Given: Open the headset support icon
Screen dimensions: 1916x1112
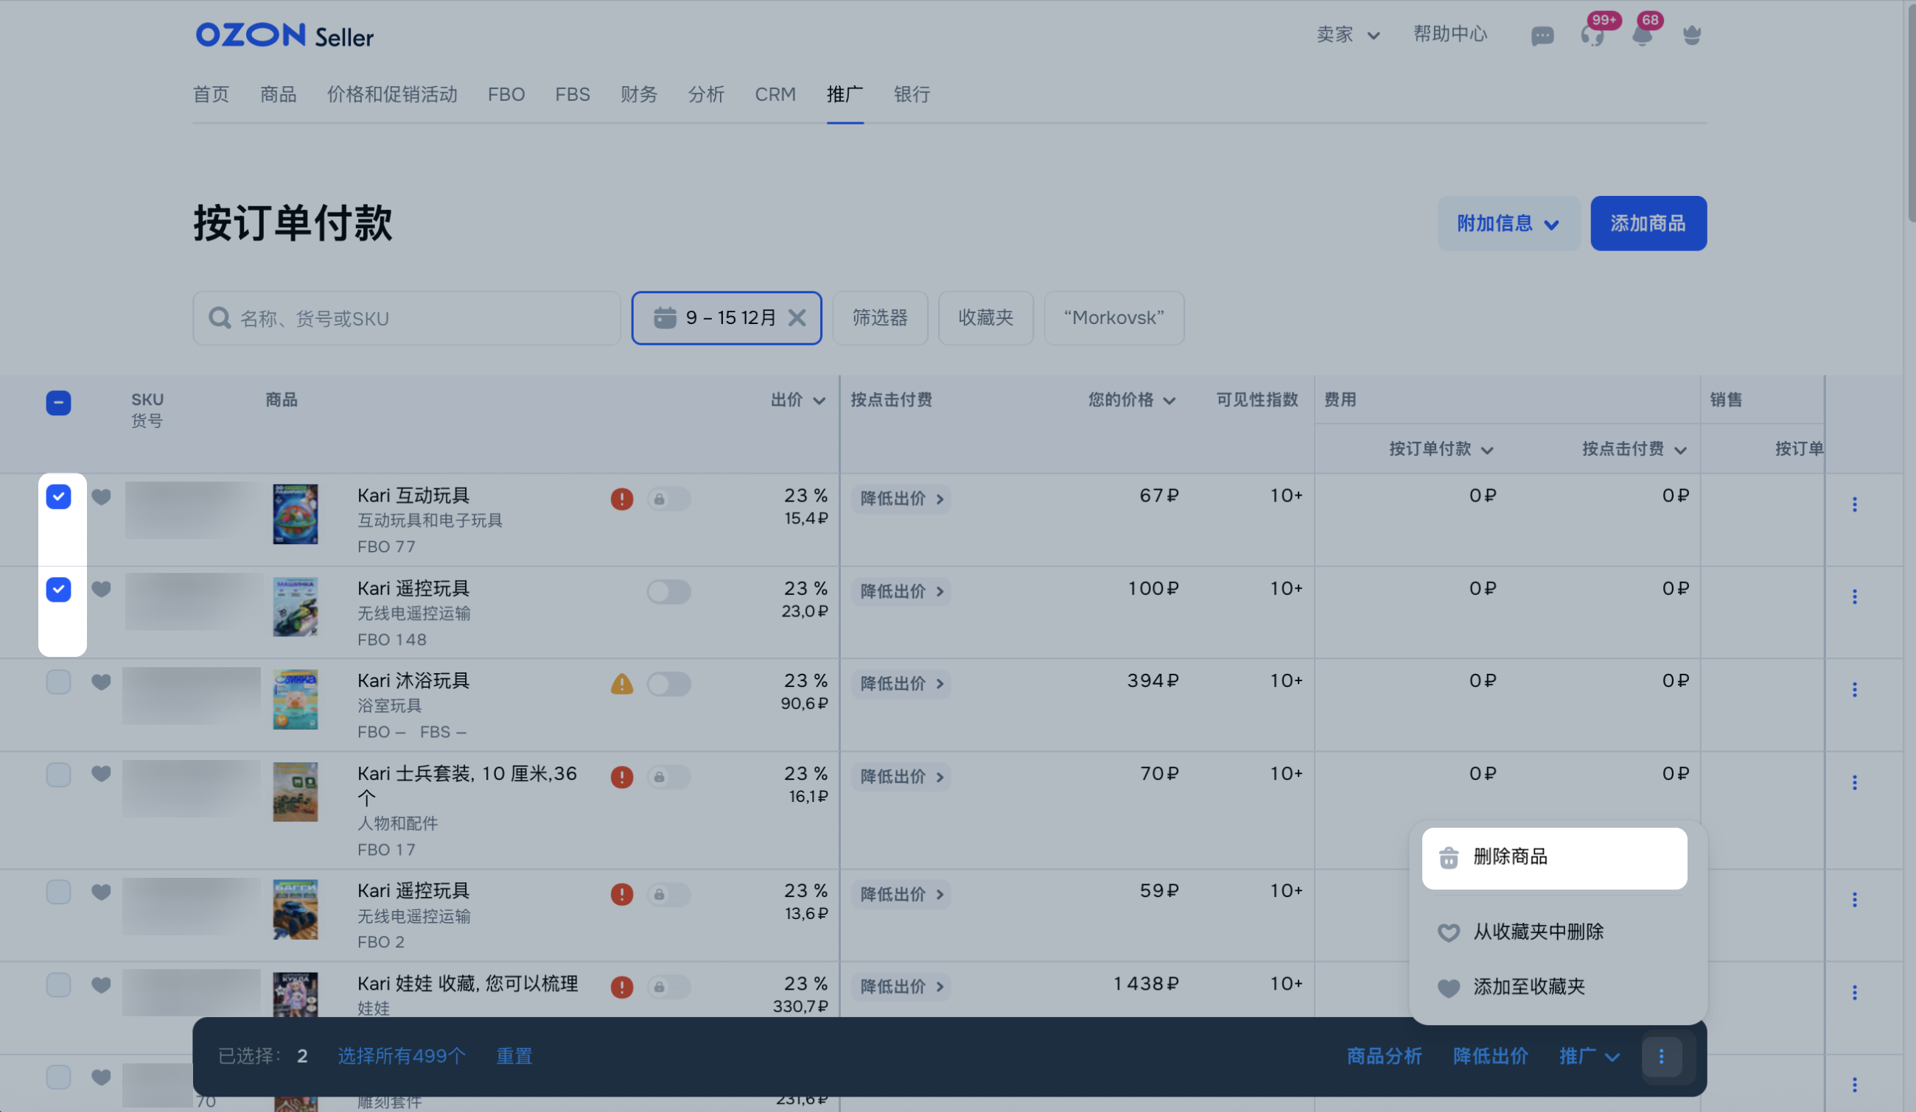Looking at the screenshot, I should [1591, 35].
